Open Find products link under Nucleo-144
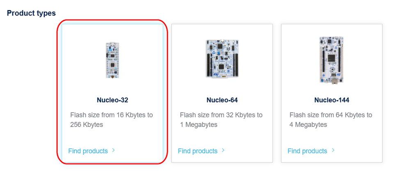Viewport: 410px width, 179px height. pos(307,151)
